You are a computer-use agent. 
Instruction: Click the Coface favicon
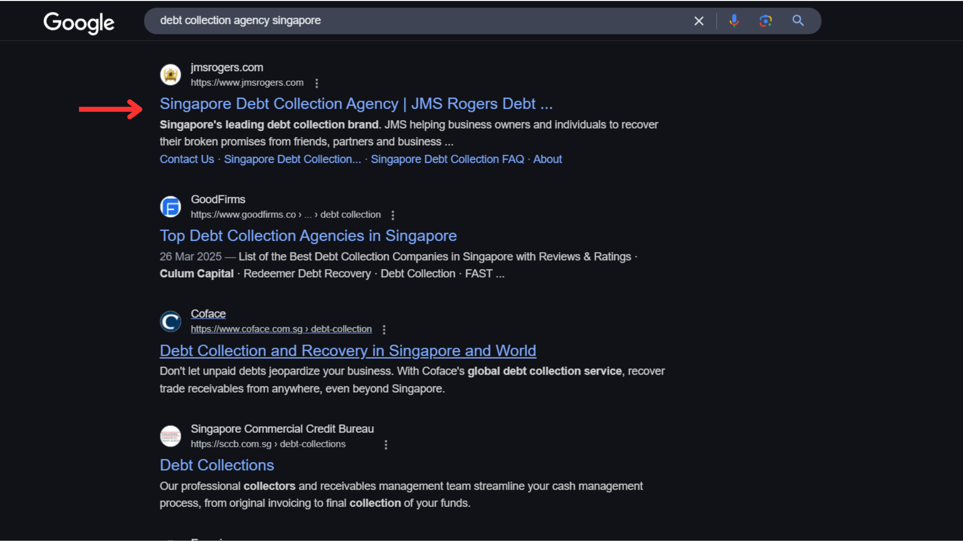click(171, 321)
